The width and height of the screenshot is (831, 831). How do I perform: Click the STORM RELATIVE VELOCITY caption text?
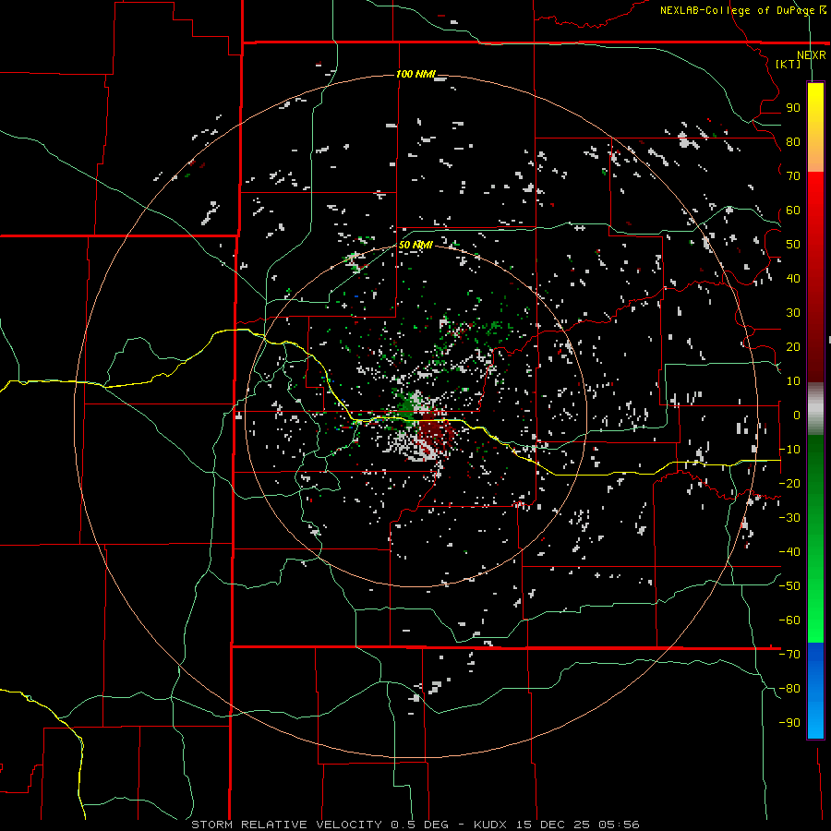pos(286,825)
